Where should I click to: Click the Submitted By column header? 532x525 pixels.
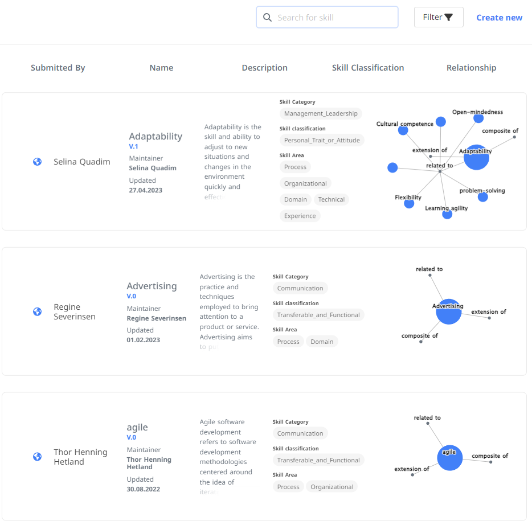tap(58, 68)
